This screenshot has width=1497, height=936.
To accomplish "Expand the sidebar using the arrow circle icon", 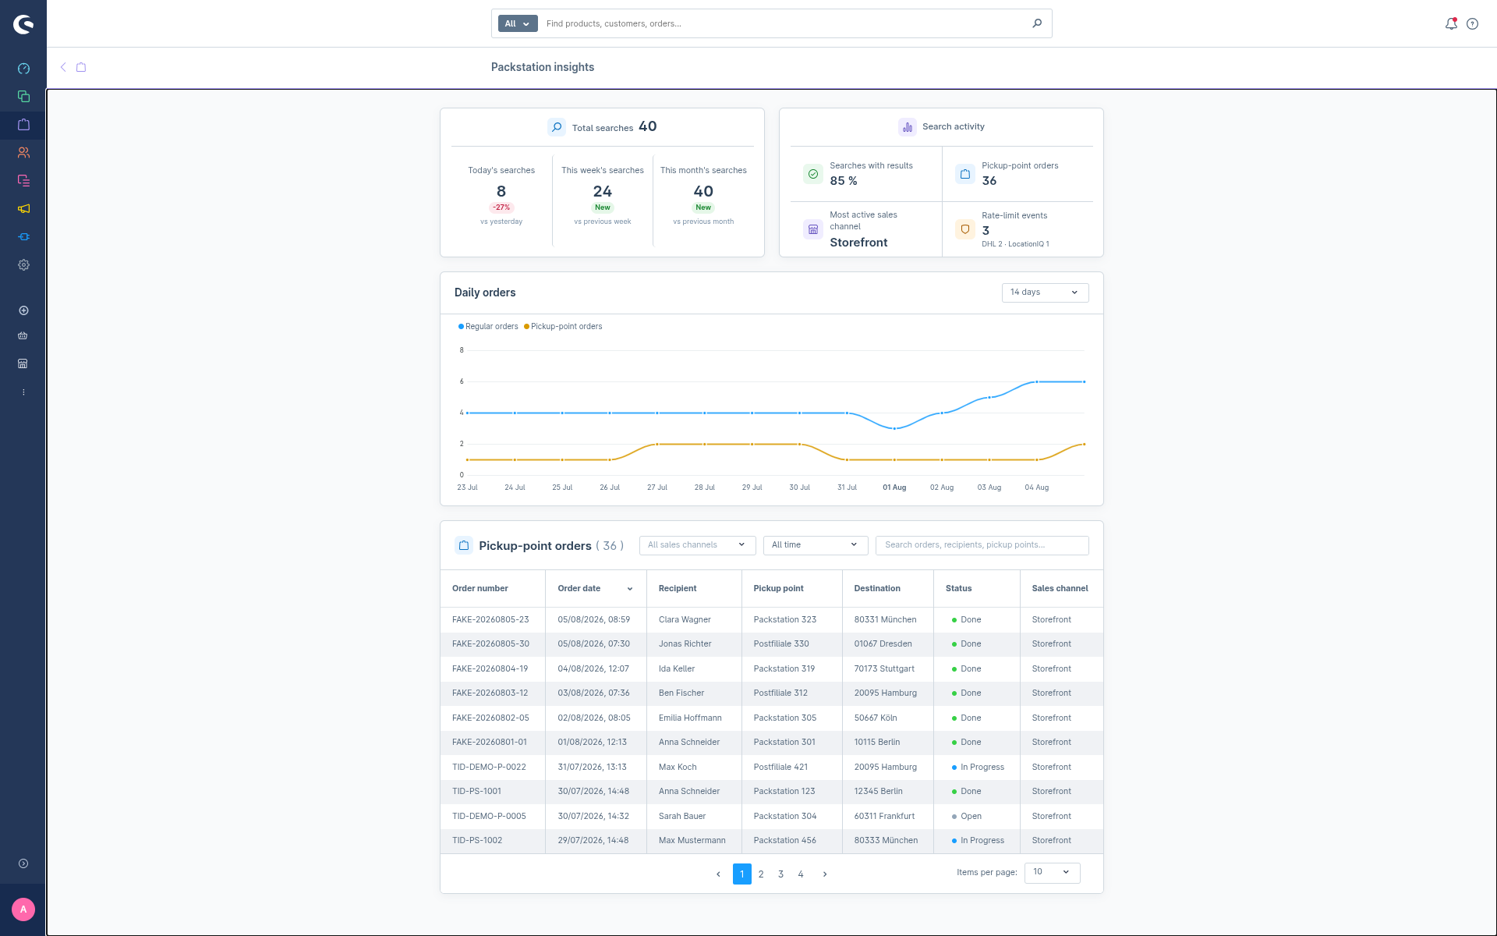I will pos(23,863).
